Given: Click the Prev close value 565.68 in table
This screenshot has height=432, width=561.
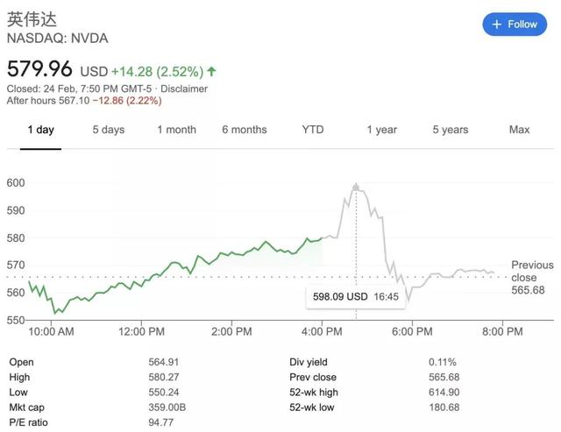Looking at the screenshot, I should coord(444,377).
